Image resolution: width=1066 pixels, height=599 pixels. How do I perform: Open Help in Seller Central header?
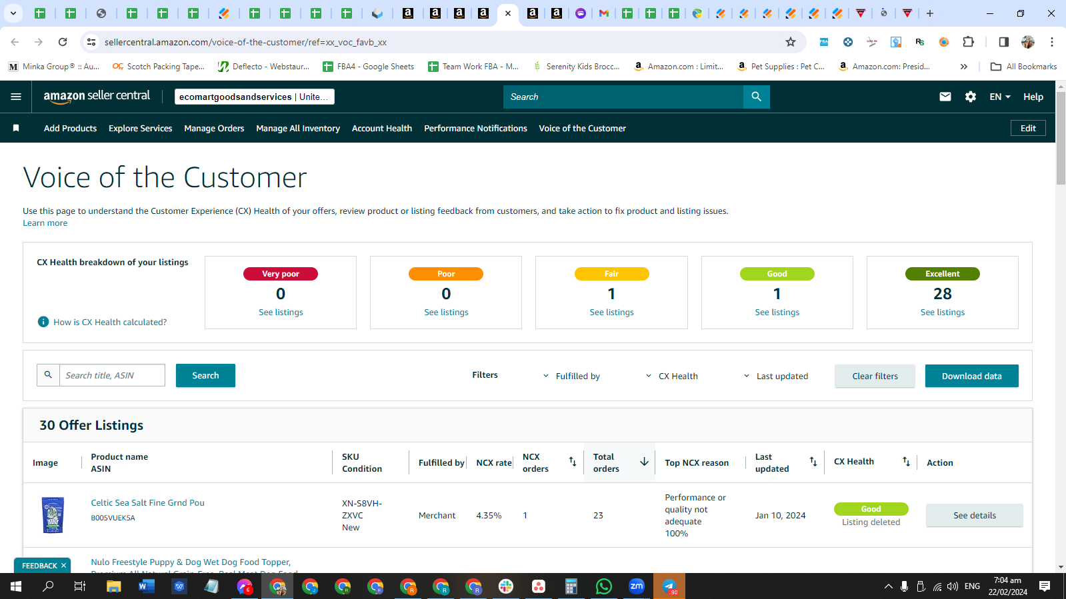[1033, 97]
